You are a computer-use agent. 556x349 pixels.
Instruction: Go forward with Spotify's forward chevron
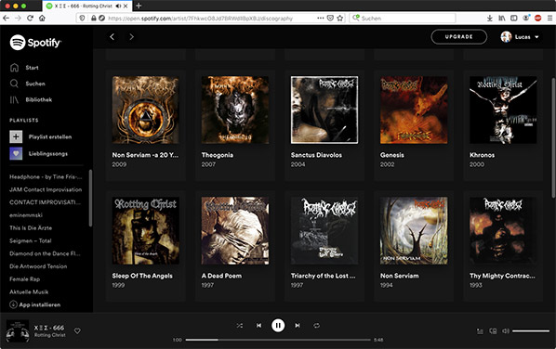[x=131, y=36]
